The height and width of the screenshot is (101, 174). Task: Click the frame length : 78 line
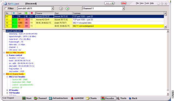coord(16,42)
